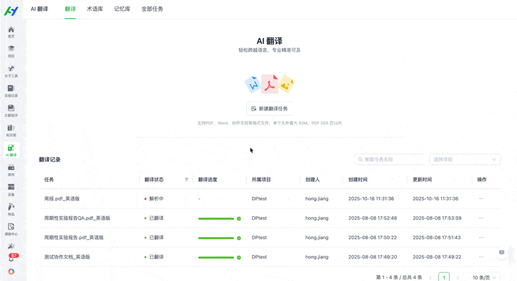Click the filter icon in 翻译状态 column

186,180
